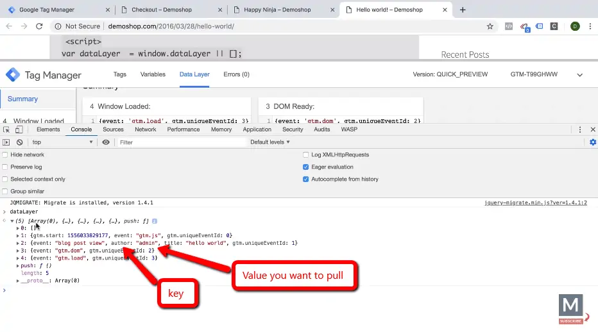The height and width of the screenshot is (332, 598).
Task: Select Summary in Tag Manager sidebar
Action: click(x=23, y=99)
